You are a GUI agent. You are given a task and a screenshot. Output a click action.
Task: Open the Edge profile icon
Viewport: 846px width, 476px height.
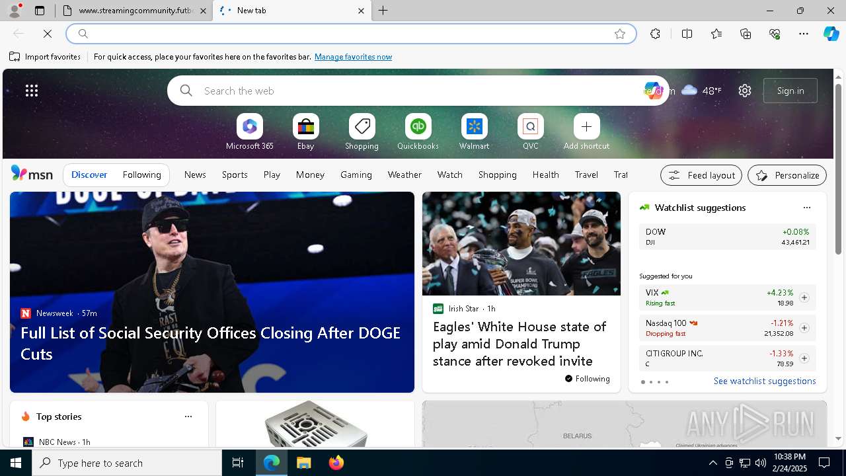pyautogui.click(x=15, y=11)
